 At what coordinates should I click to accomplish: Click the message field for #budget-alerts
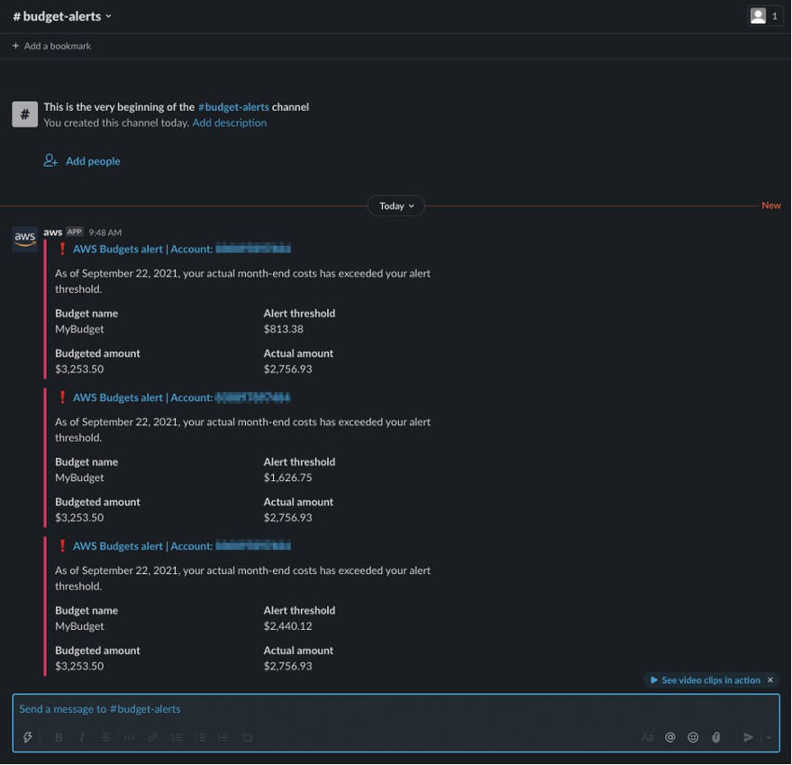coord(396,709)
